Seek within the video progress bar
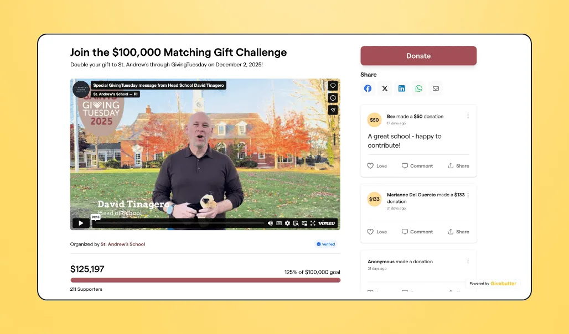 [179, 223]
